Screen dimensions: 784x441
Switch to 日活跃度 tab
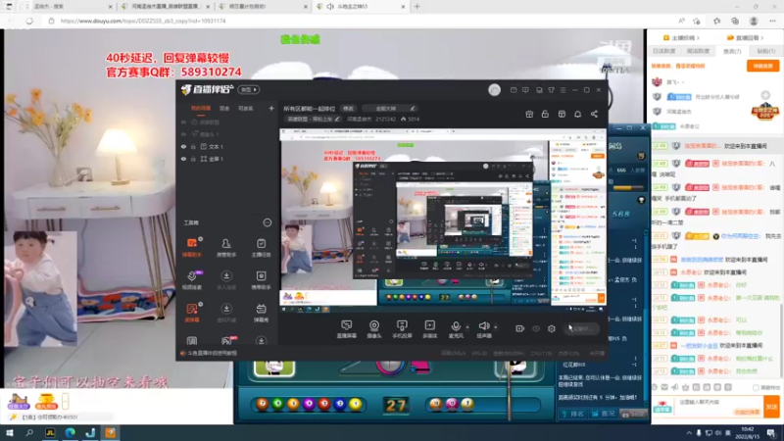664,51
